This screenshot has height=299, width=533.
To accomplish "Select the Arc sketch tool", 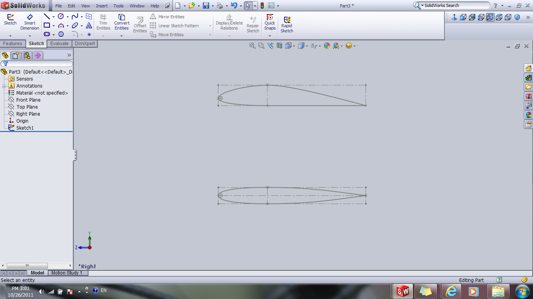I will 61,25.
